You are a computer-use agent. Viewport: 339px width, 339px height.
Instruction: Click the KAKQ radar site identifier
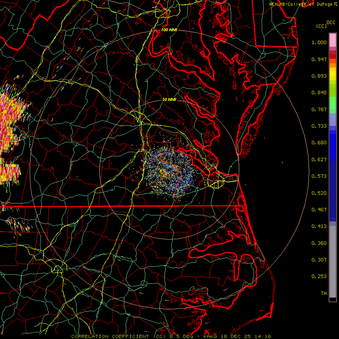pos(211,336)
